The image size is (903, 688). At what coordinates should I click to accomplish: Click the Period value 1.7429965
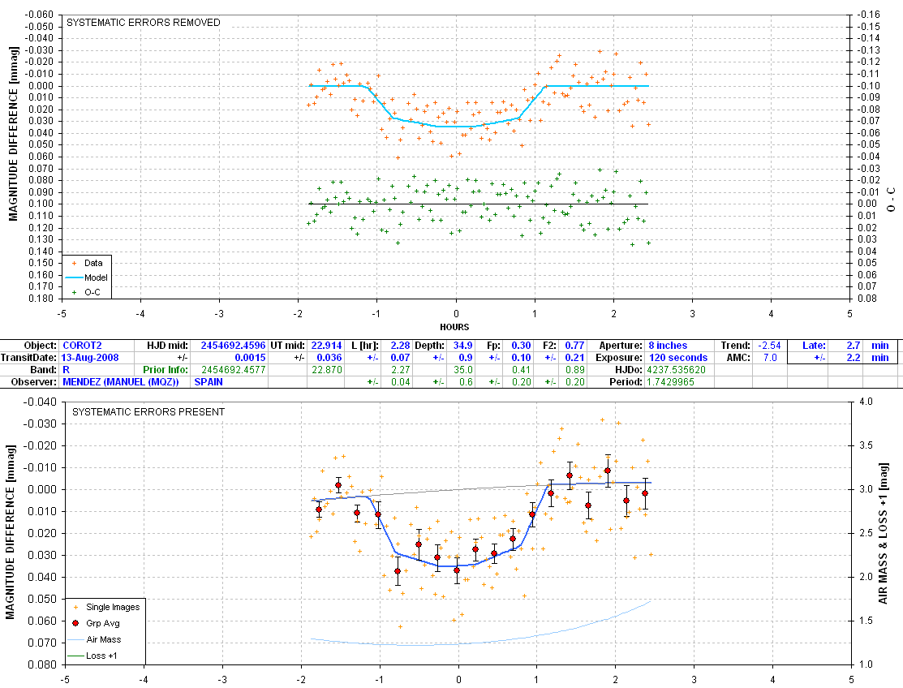coord(670,381)
